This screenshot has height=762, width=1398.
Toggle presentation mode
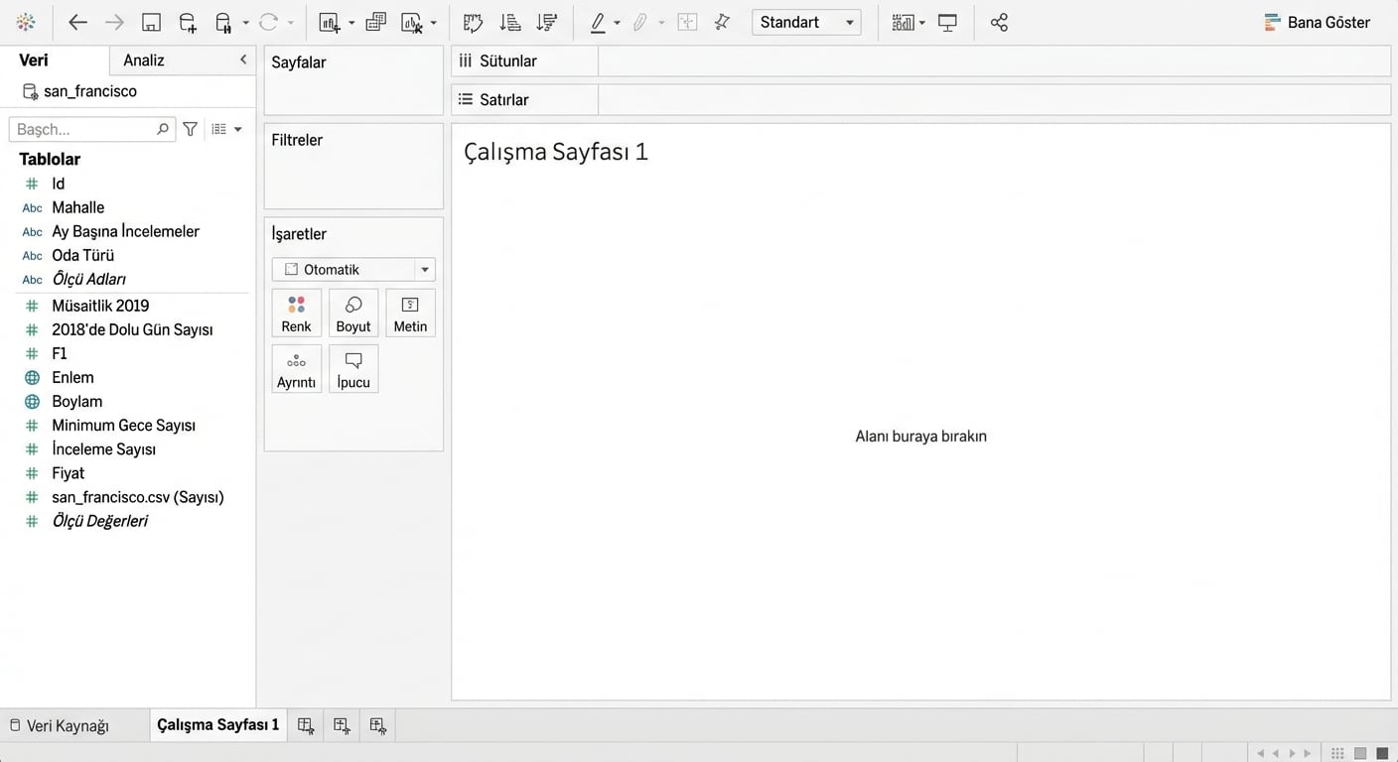947,22
